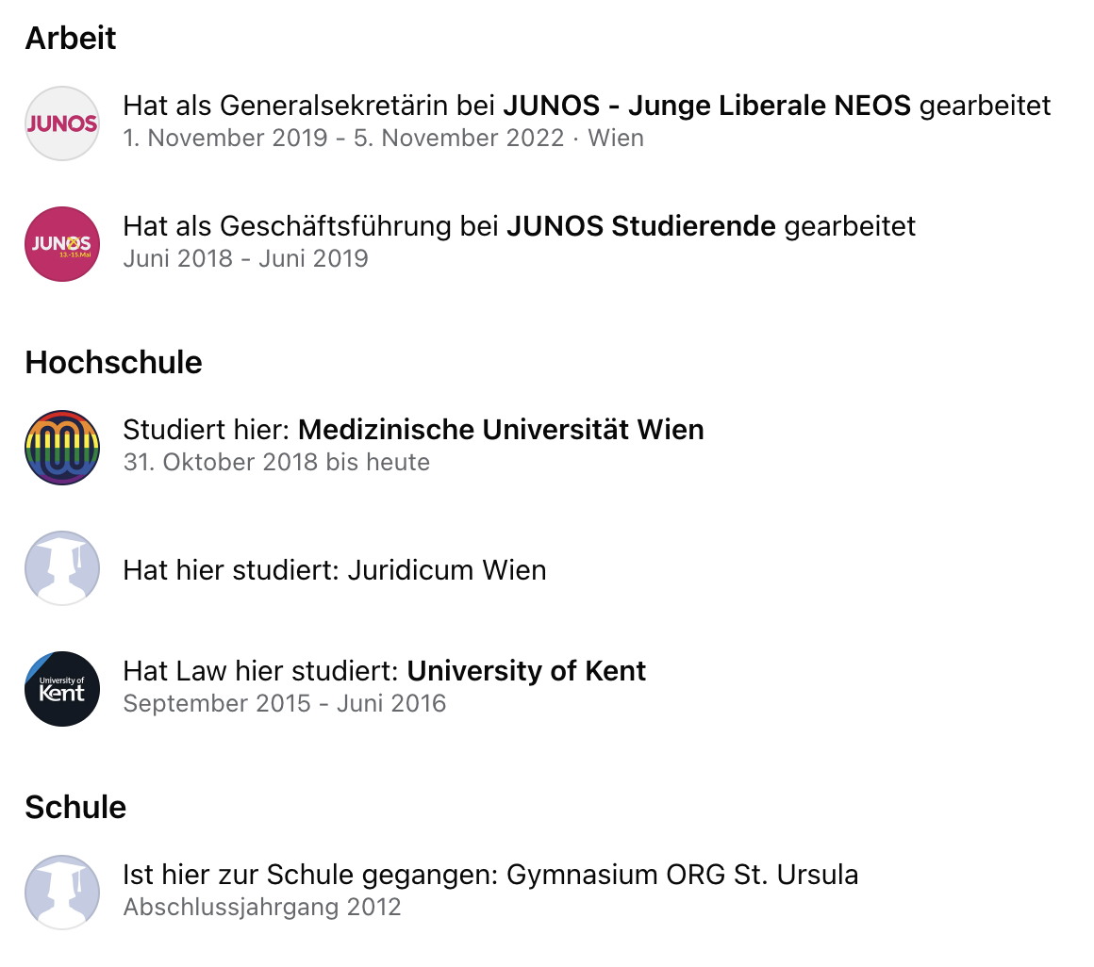The width and height of the screenshot is (1094, 967).
Task: Click the Hochschule section heading
Action: 114,363
